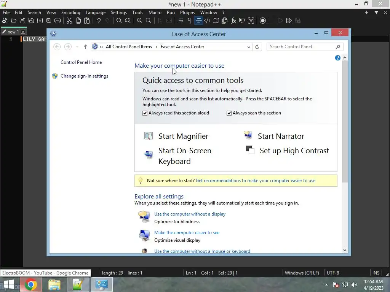Open Get recommendations to make computer easier
The image size is (390, 292).
(x=256, y=181)
